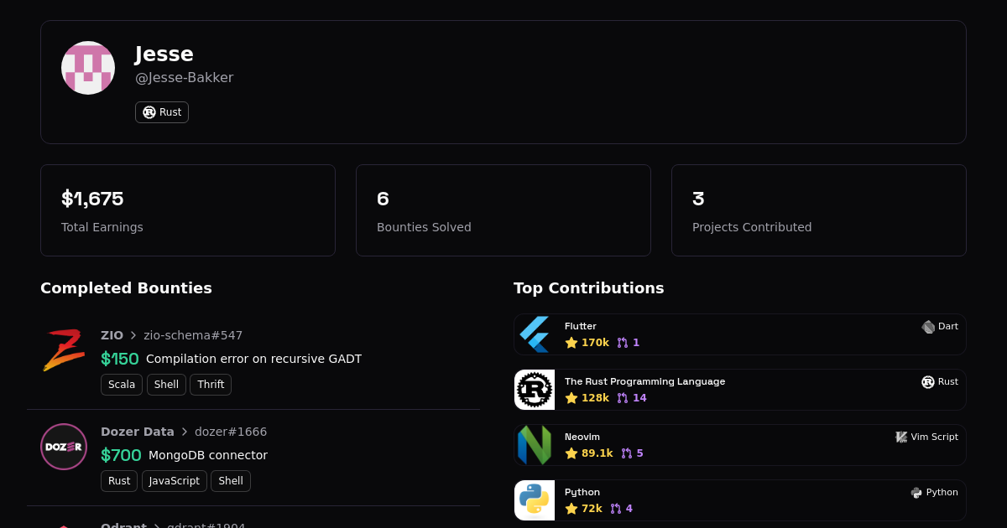Select the Thrift tag on ZIO bounty
Screen dimensions: 1007x528
coord(211,385)
